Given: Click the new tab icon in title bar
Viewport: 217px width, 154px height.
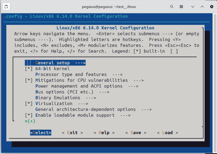Looking at the screenshot, I should tap(7, 7).
